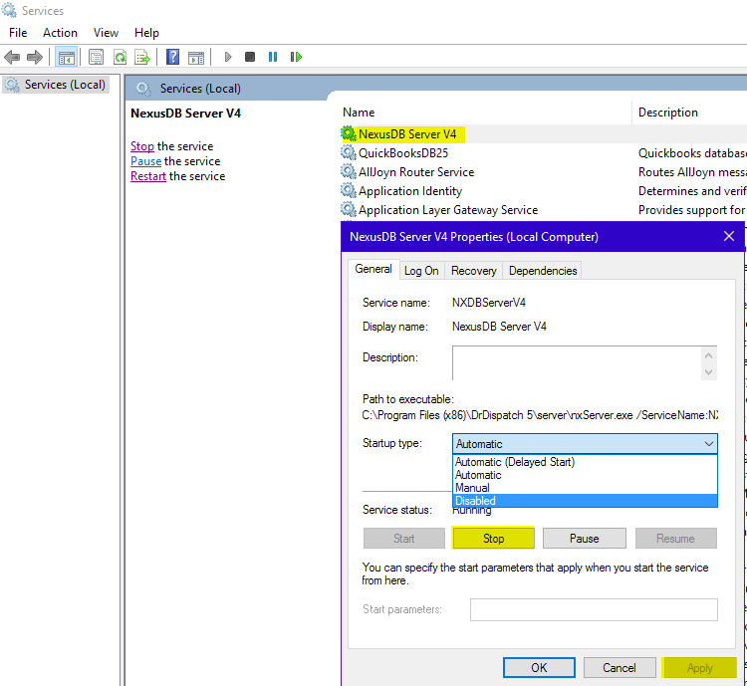Select the Application Identity gear icon
Viewport: 747px width, 686px height.
pos(349,190)
